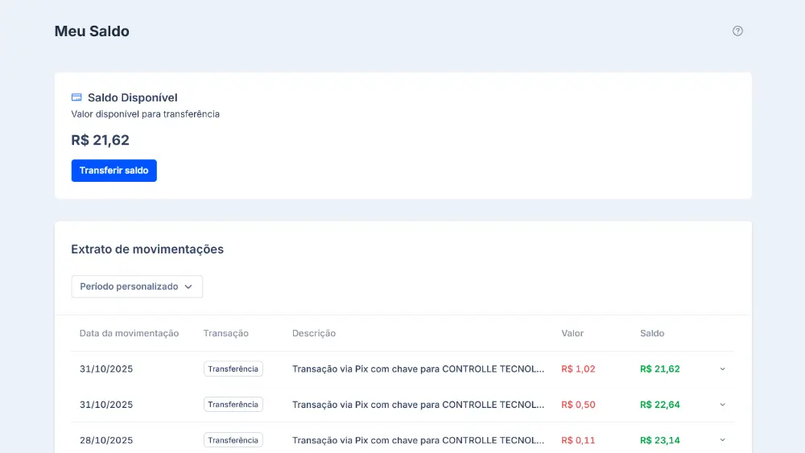This screenshot has width=805, height=453.
Task: Expand the row with value R$ 1,02
Action: click(x=722, y=369)
